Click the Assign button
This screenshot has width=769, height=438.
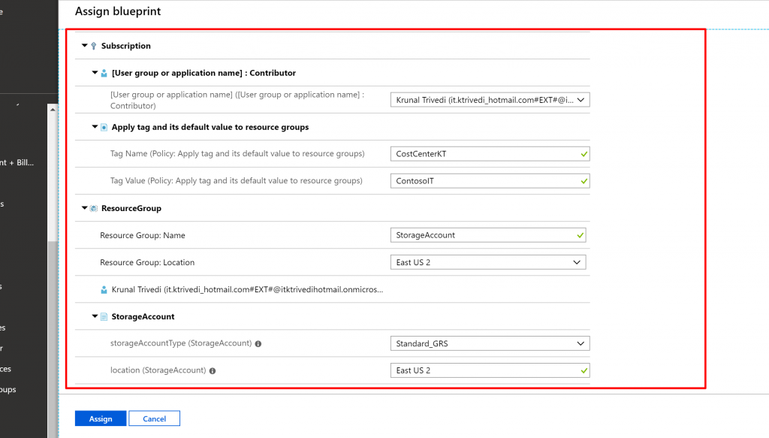point(101,418)
